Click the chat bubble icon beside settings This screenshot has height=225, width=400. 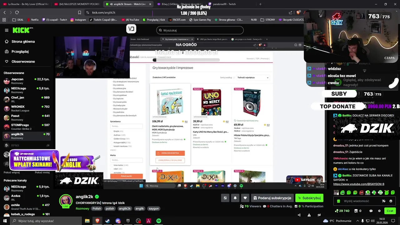(371, 211)
